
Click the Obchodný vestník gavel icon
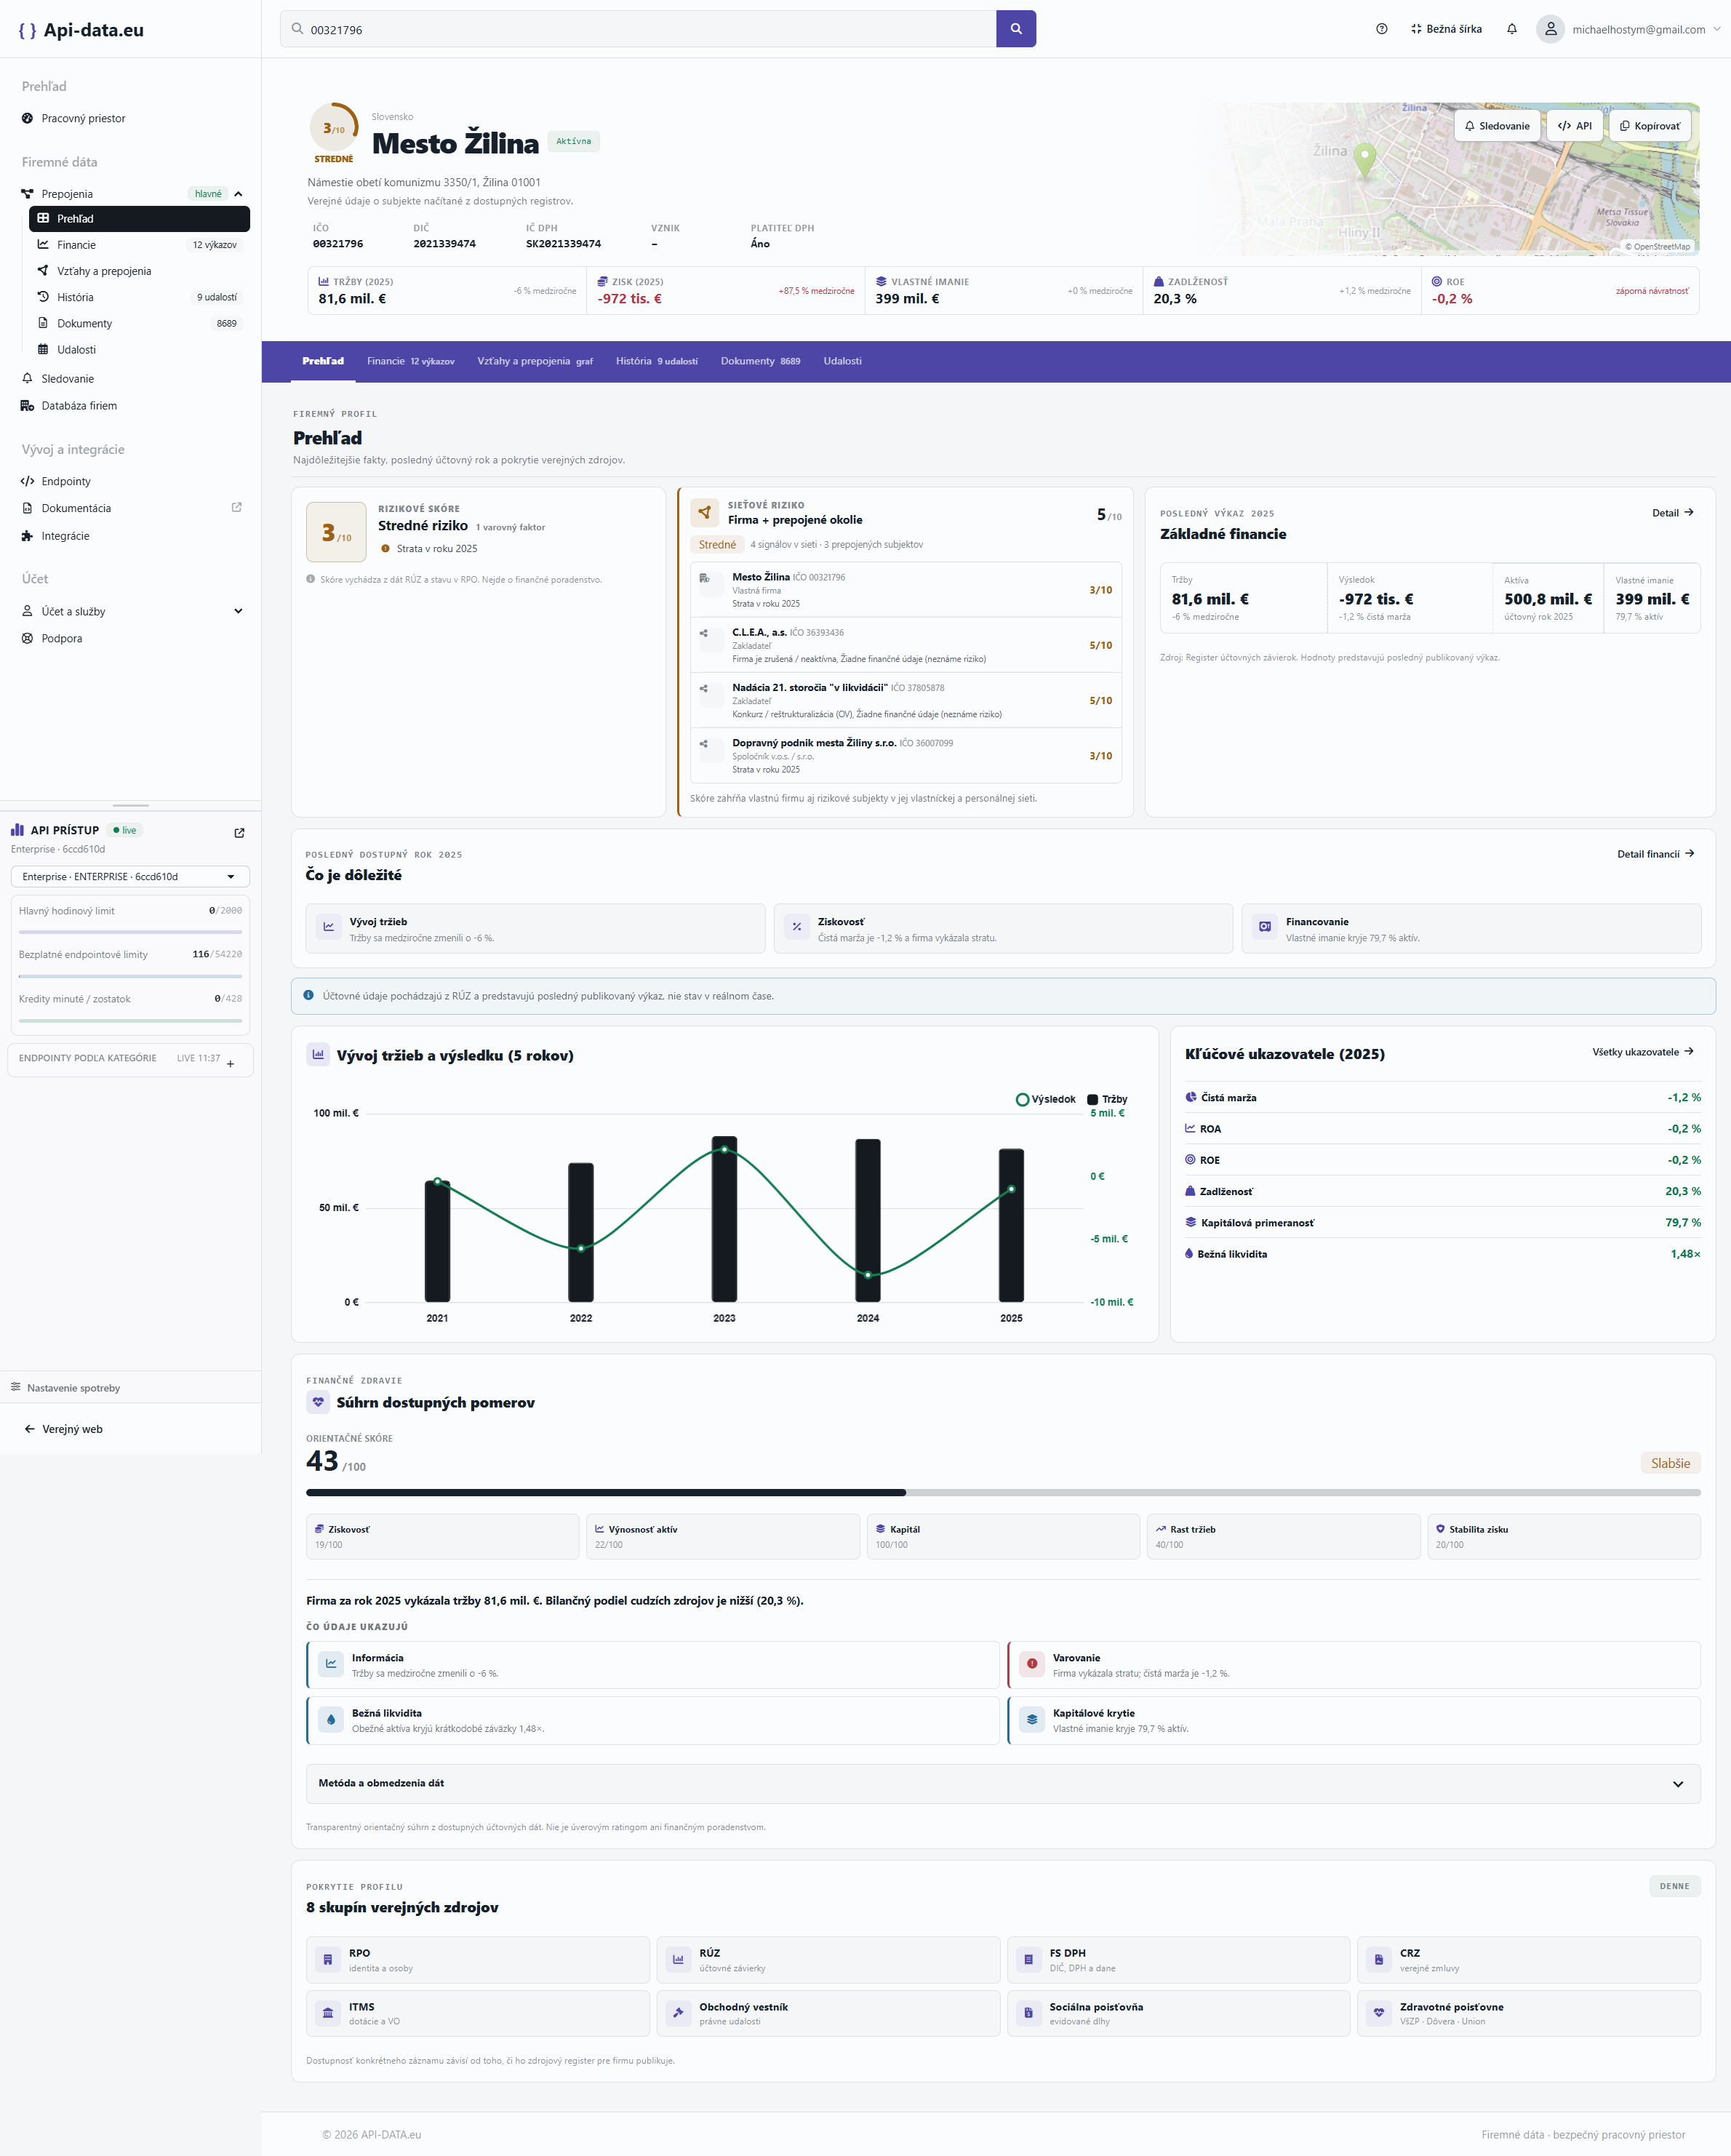pyautogui.click(x=678, y=2014)
